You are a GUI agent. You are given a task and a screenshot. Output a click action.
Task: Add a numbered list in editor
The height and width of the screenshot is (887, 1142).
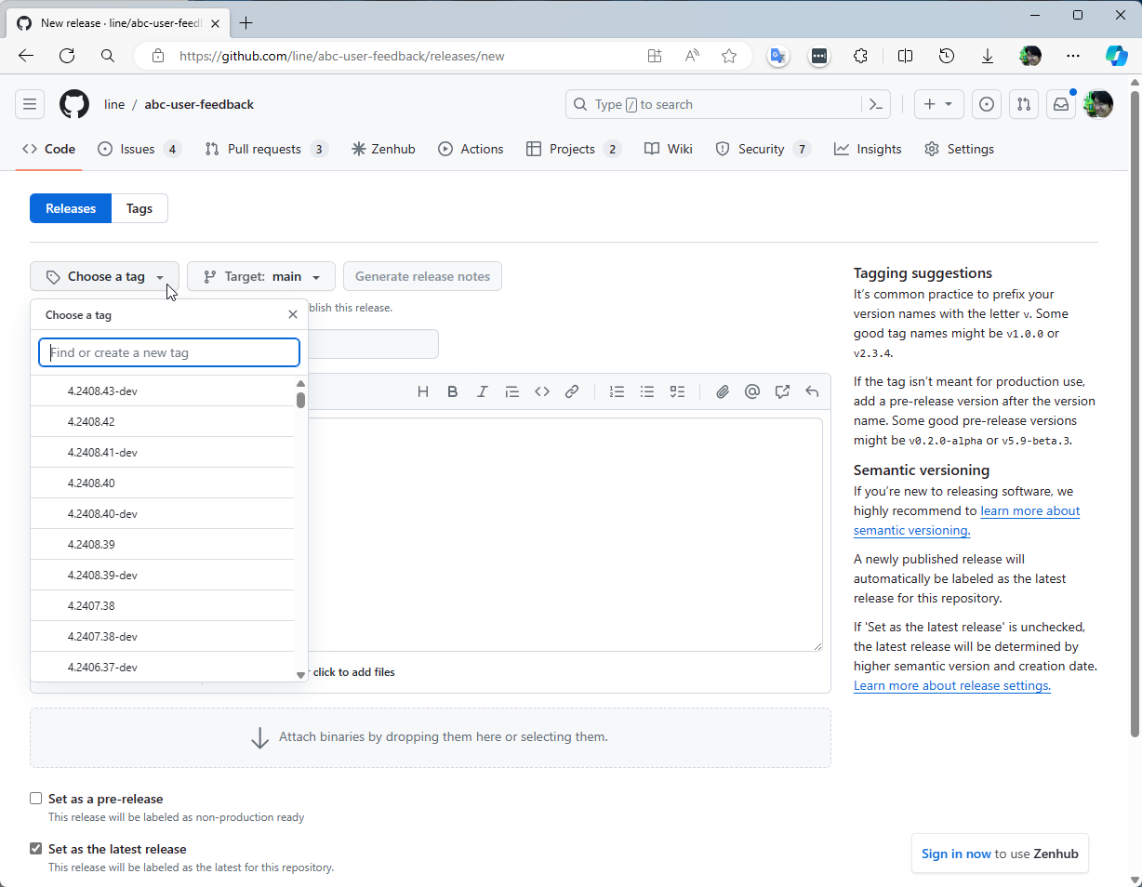click(617, 391)
